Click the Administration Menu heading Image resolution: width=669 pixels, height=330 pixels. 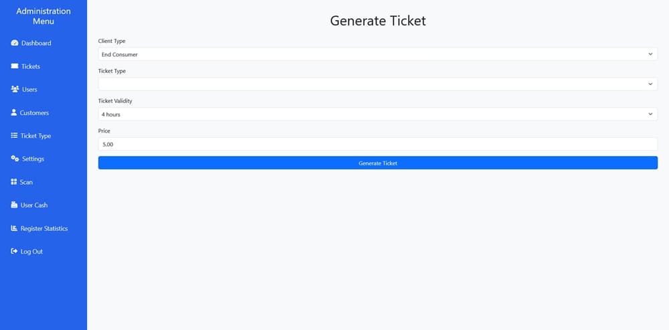coord(43,16)
